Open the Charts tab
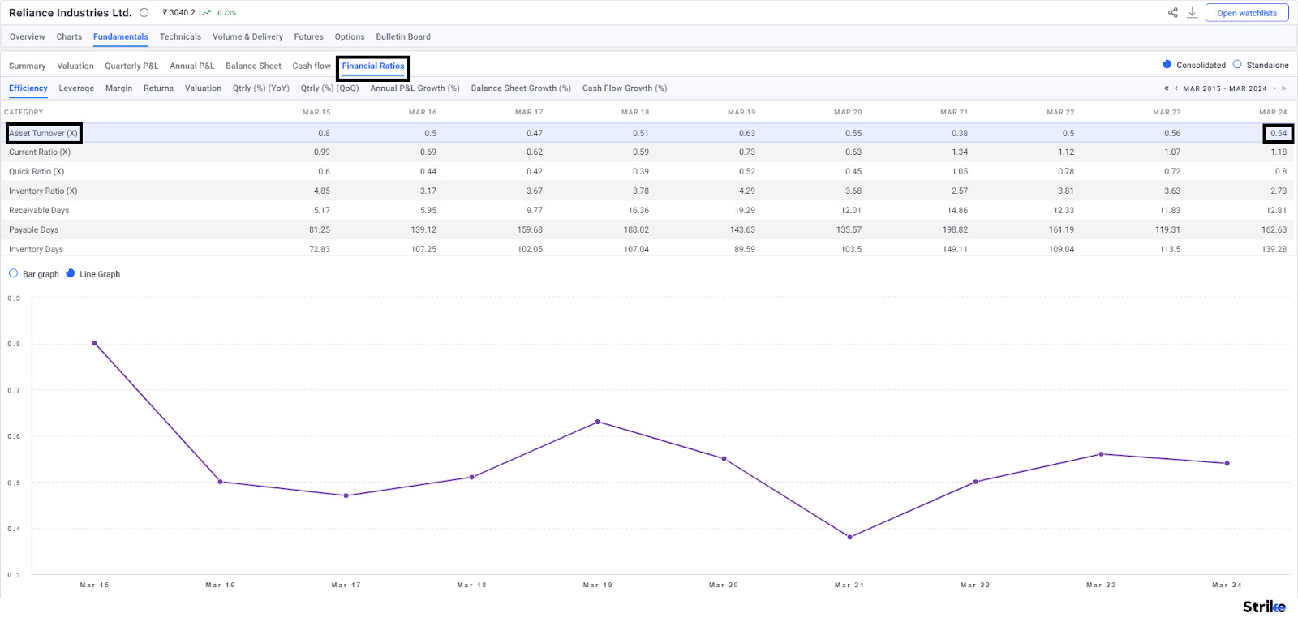 (x=69, y=36)
